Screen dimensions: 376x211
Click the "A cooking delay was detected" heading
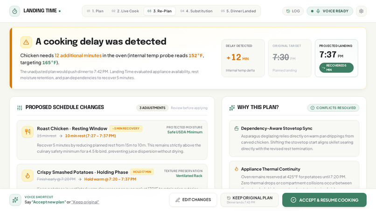point(101,41)
